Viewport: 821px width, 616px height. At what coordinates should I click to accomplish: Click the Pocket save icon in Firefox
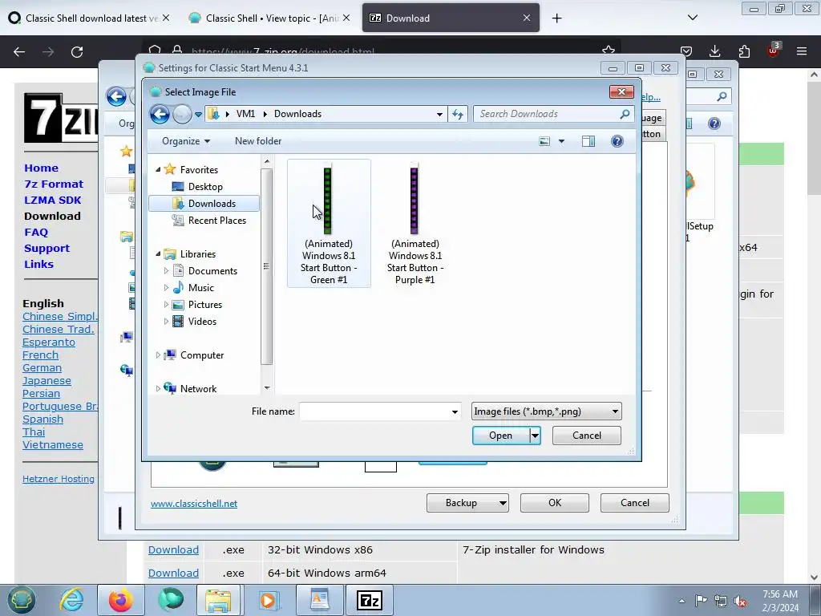686,51
